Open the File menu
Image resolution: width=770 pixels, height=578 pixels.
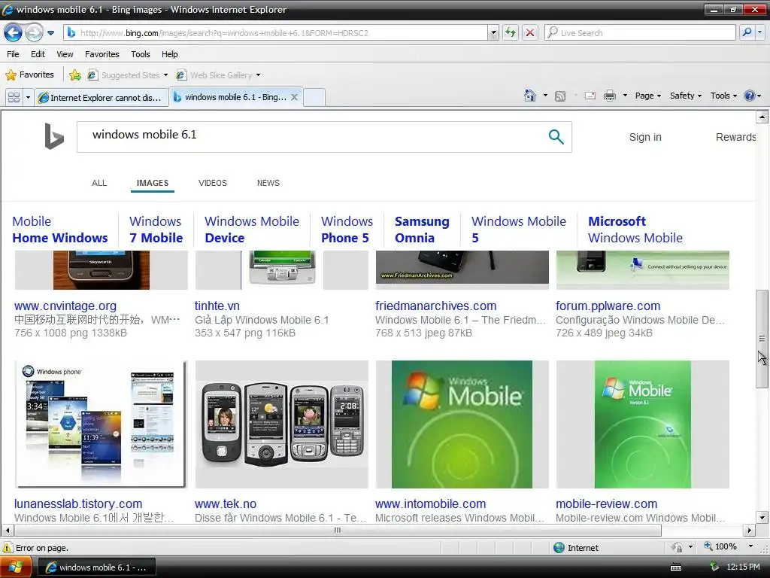pos(14,54)
